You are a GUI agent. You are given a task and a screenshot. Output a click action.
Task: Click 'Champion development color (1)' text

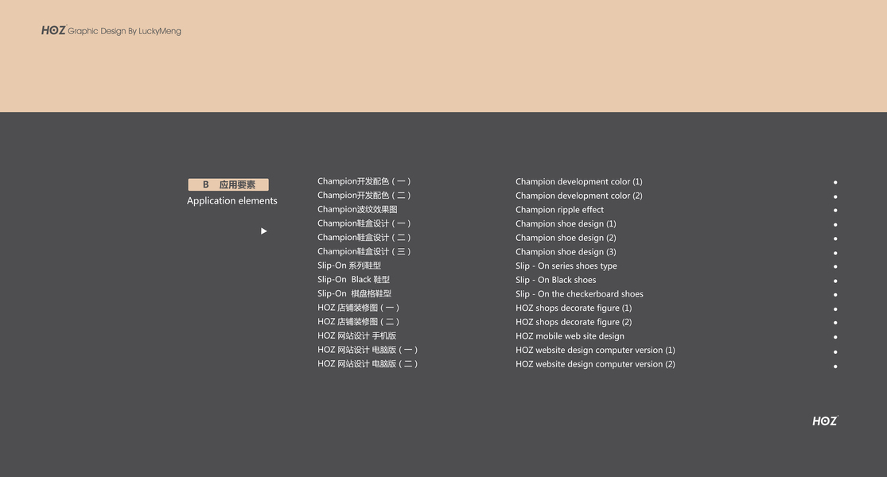coord(578,182)
